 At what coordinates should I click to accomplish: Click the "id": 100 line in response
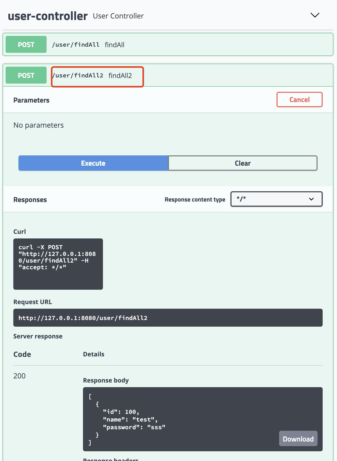click(121, 412)
